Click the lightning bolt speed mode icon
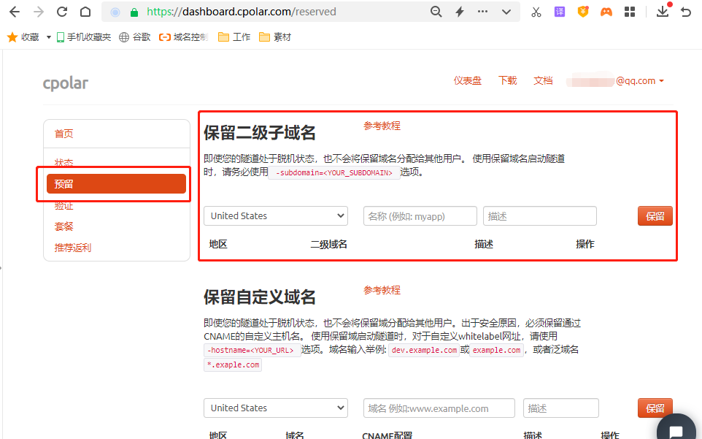The width and height of the screenshot is (702, 439). coord(459,12)
